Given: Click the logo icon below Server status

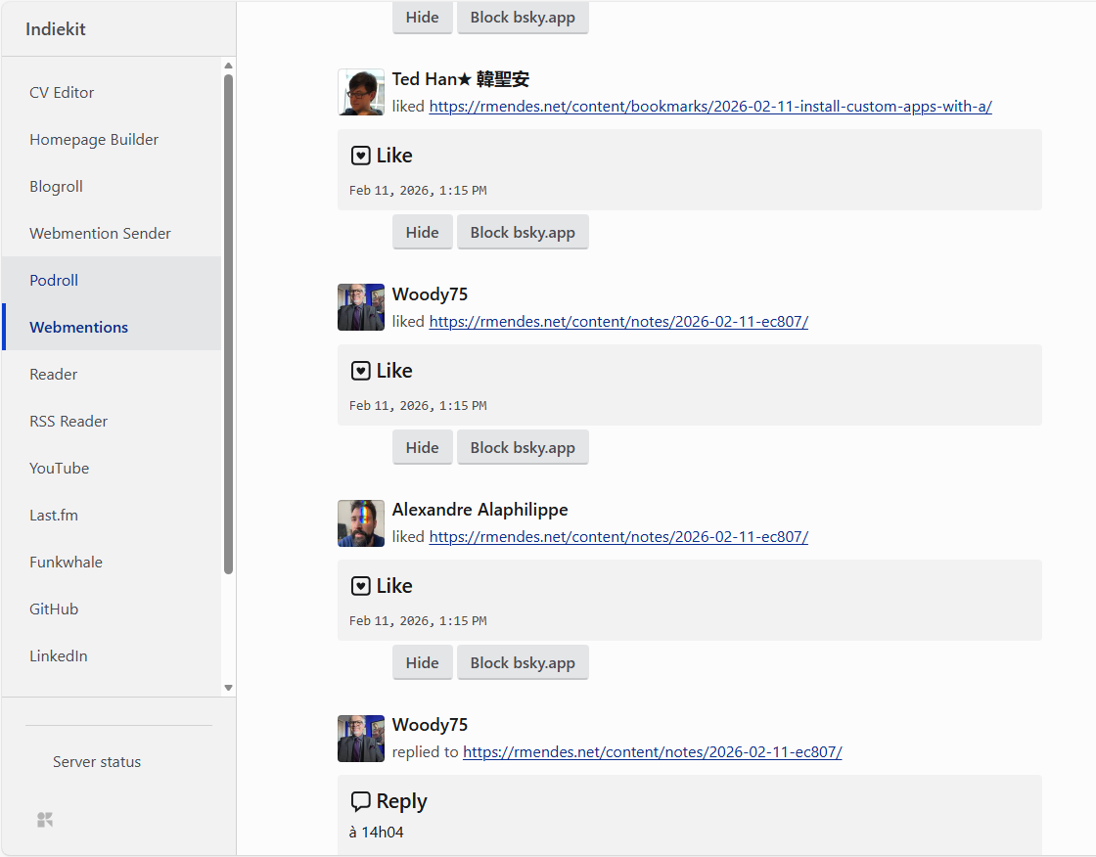Looking at the screenshot, I should 45,820.
